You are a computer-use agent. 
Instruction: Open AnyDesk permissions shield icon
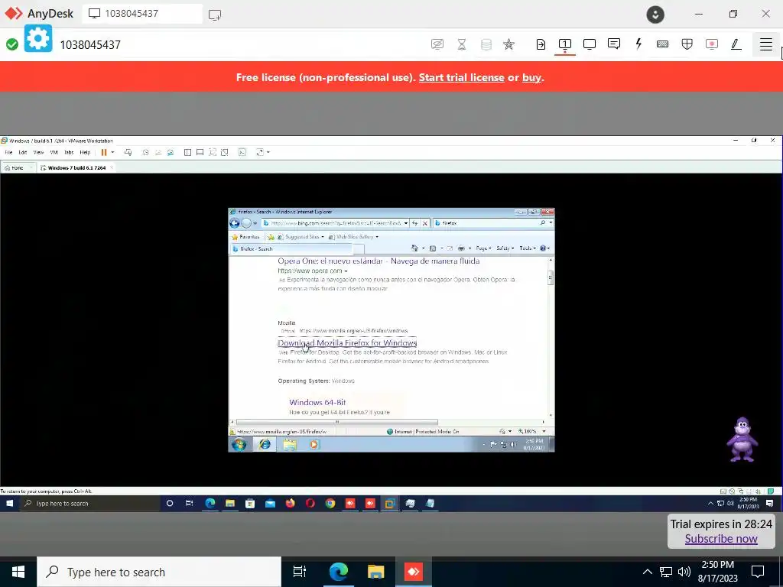[x=687, y=44]
